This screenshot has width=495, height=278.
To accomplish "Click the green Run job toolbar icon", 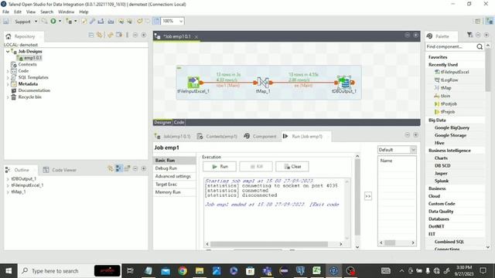I will click(53, 21).
